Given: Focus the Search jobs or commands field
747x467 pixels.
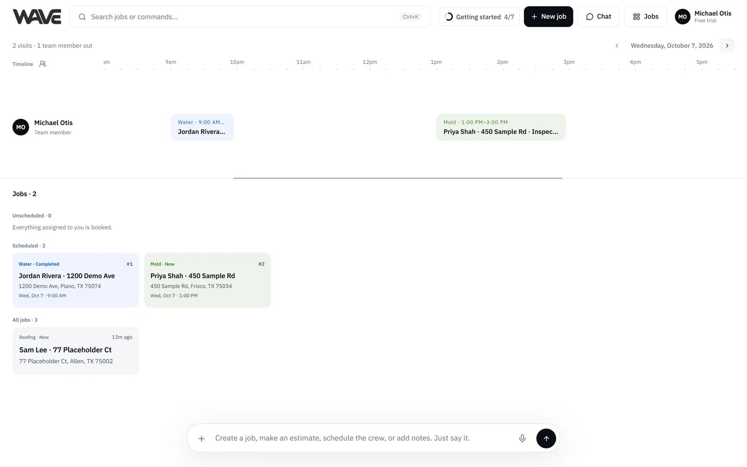Looking at the screenshot, I should point(250,17).
